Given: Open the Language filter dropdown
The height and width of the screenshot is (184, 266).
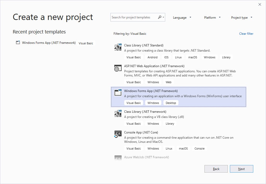Looking at the screenshot, I should [x=182, y=17].
